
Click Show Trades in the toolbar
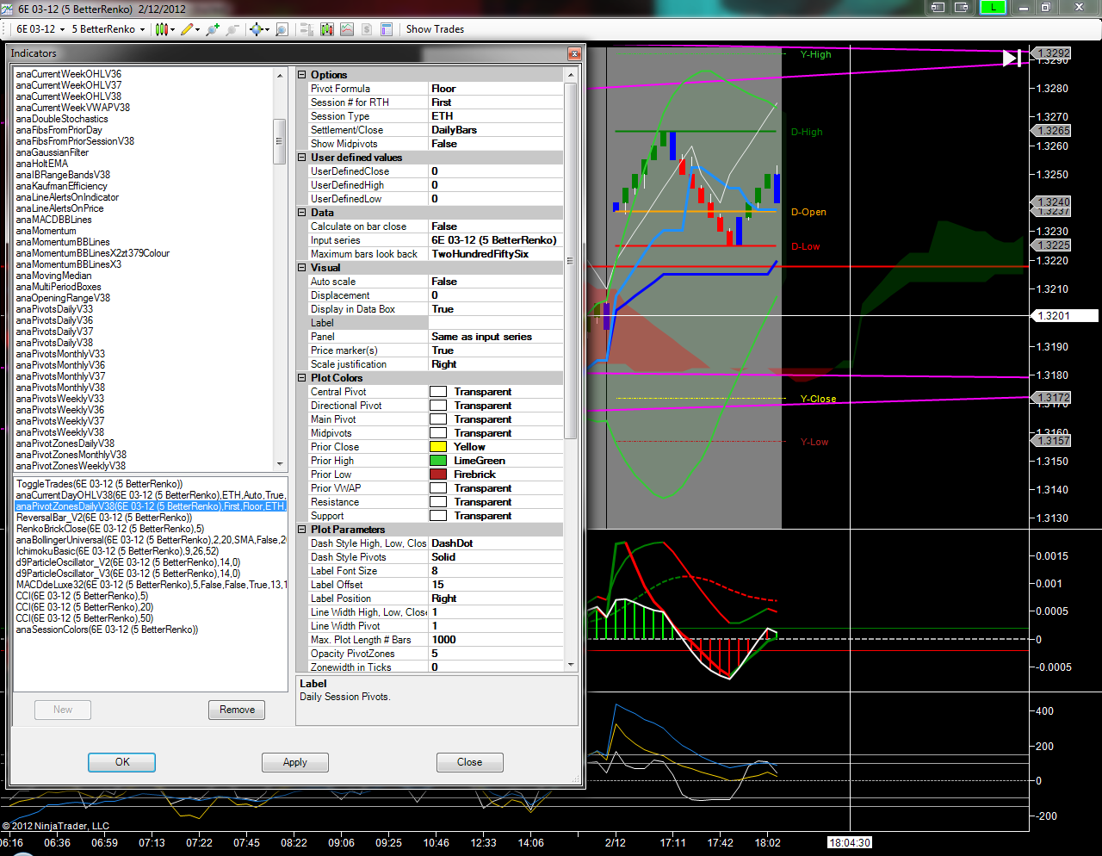(435, 29)
